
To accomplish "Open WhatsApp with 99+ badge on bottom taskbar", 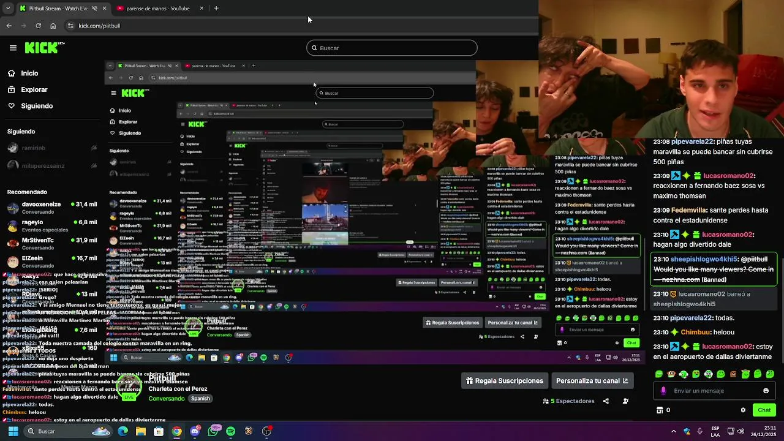I will point(213,431).
